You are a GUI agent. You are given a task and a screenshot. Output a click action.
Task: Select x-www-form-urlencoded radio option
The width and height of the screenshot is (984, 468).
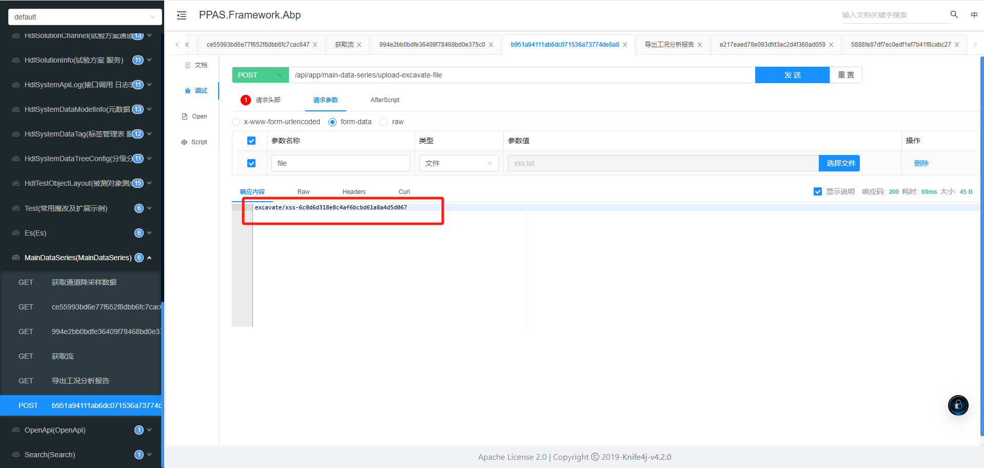pos(236,122)
